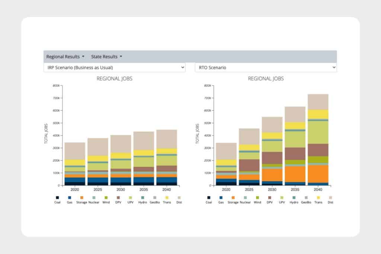Click the caret arrow beside State Results

click(x=121, y=57)
